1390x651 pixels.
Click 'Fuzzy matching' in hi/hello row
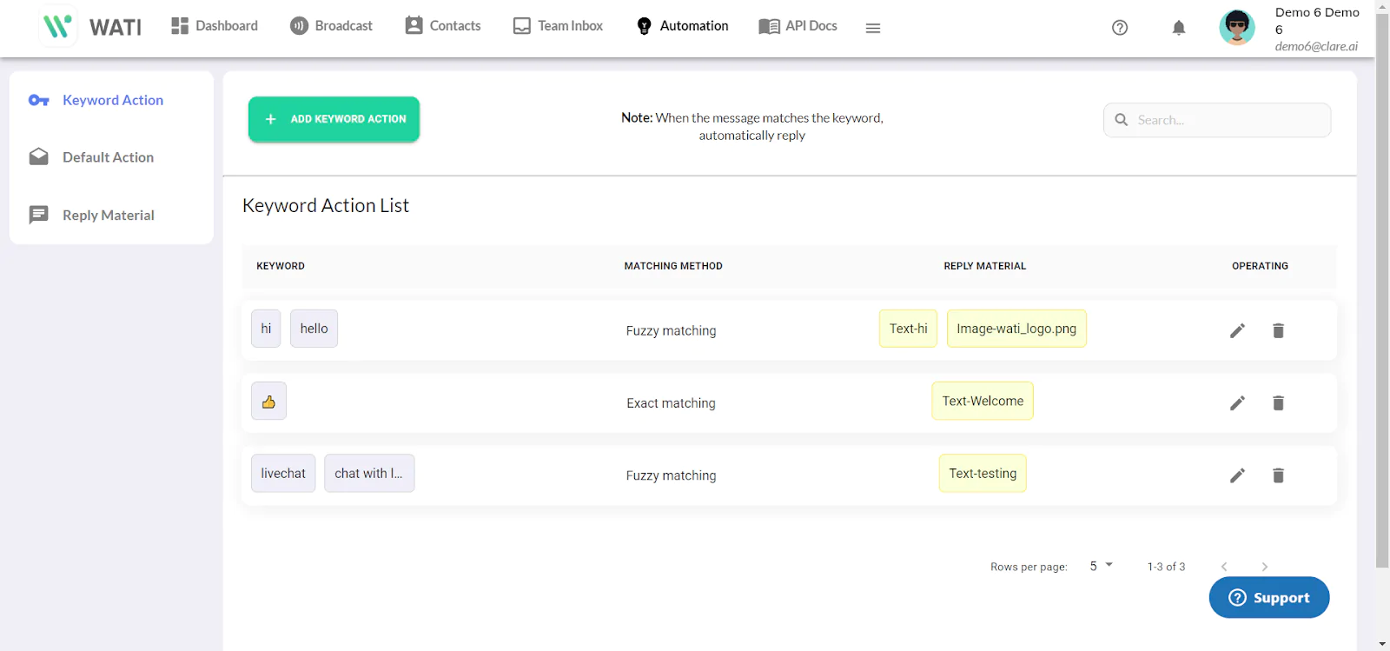click(671, 330)
